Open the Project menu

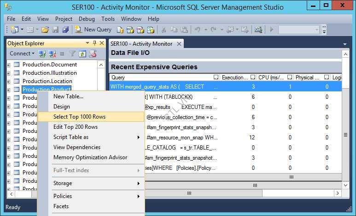pos(64,18)
